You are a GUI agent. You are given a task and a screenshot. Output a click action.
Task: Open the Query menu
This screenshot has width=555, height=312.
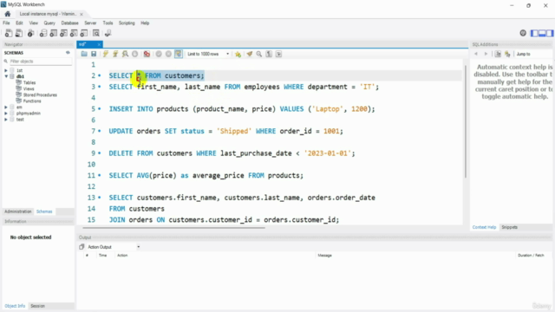(x=49, y=23)
